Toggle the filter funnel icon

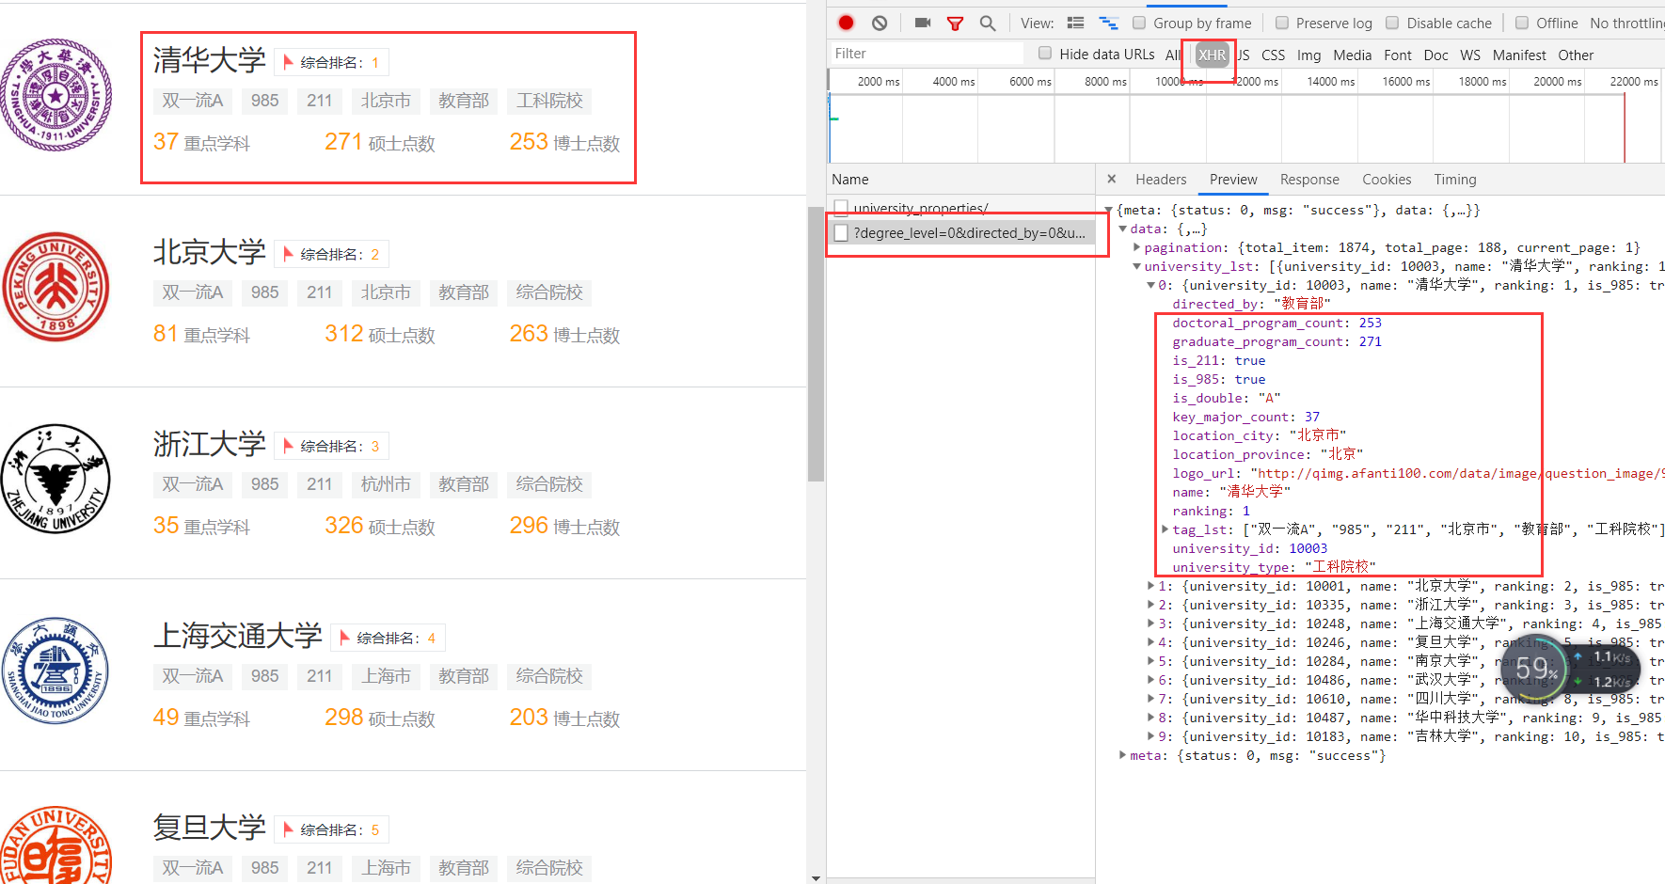(955, 23)
